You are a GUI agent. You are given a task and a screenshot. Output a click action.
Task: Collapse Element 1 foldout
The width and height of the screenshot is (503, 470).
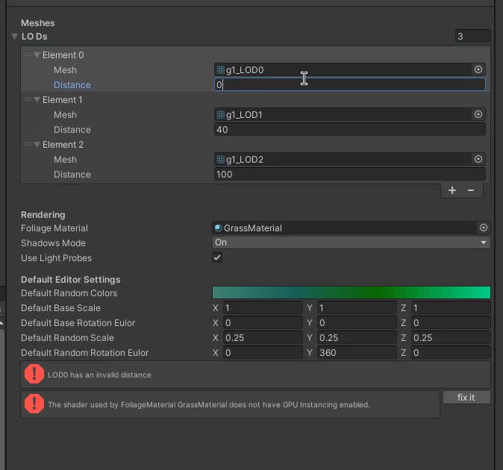coord(37,99)
